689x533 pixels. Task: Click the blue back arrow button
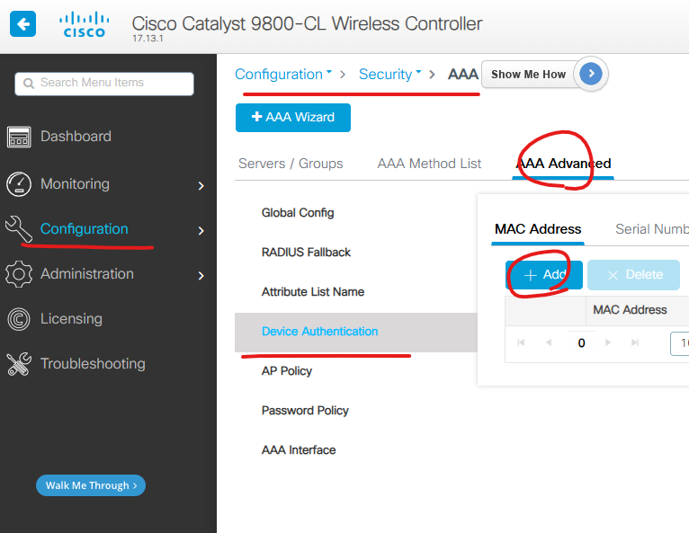tap(22, 23)
